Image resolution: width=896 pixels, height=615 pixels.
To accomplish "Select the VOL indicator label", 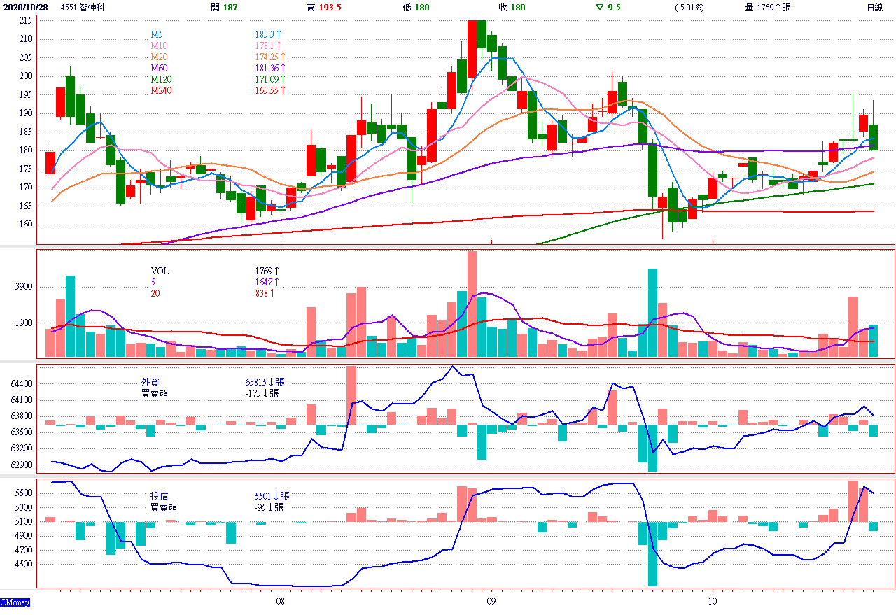I will click(160, 271).
